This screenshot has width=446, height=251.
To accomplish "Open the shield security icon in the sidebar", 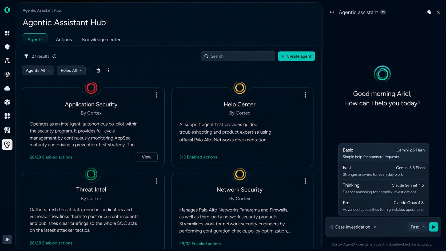I will pos(7,47).
